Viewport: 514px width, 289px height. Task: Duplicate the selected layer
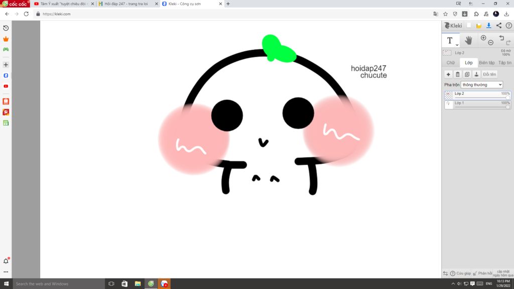click(467, 74)
